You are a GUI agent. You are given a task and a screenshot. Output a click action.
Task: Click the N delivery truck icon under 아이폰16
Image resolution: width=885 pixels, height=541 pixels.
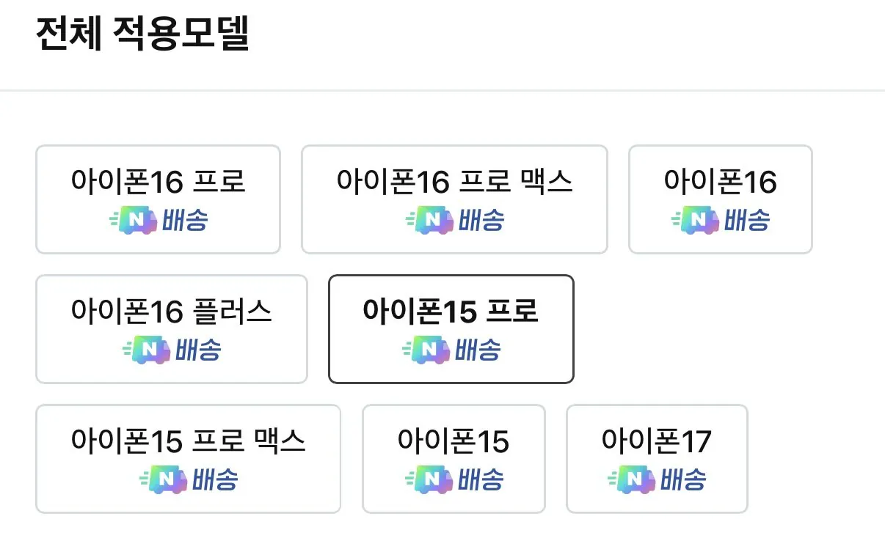click(x=696, y=220)
